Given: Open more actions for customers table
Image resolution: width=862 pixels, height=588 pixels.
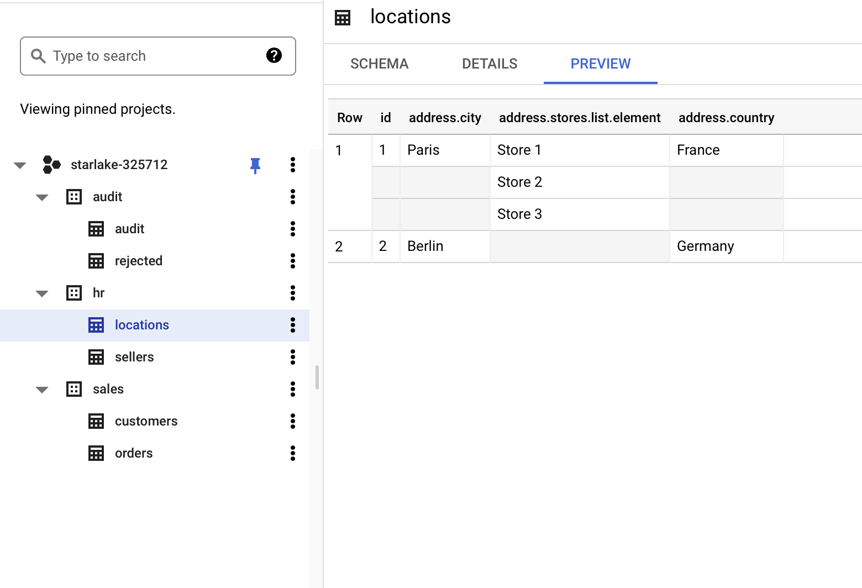Looking at the screenshot, I should [293, 421].
